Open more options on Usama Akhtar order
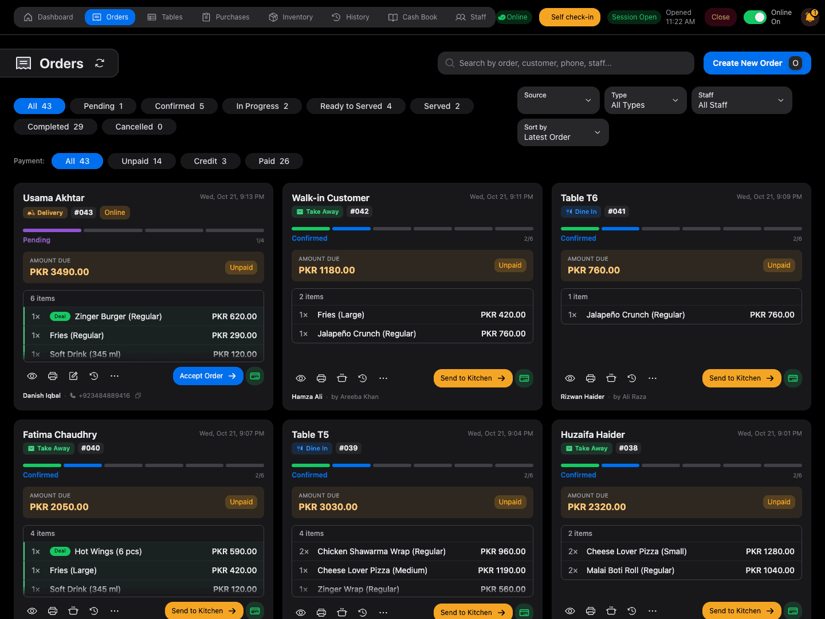 click(115, 376)
